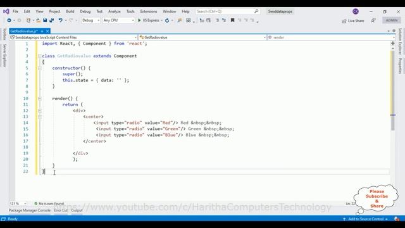The height and width of the screenshot is (228, 405).
Task: Open the user account avatar
Action: click(x=356, y=11)
